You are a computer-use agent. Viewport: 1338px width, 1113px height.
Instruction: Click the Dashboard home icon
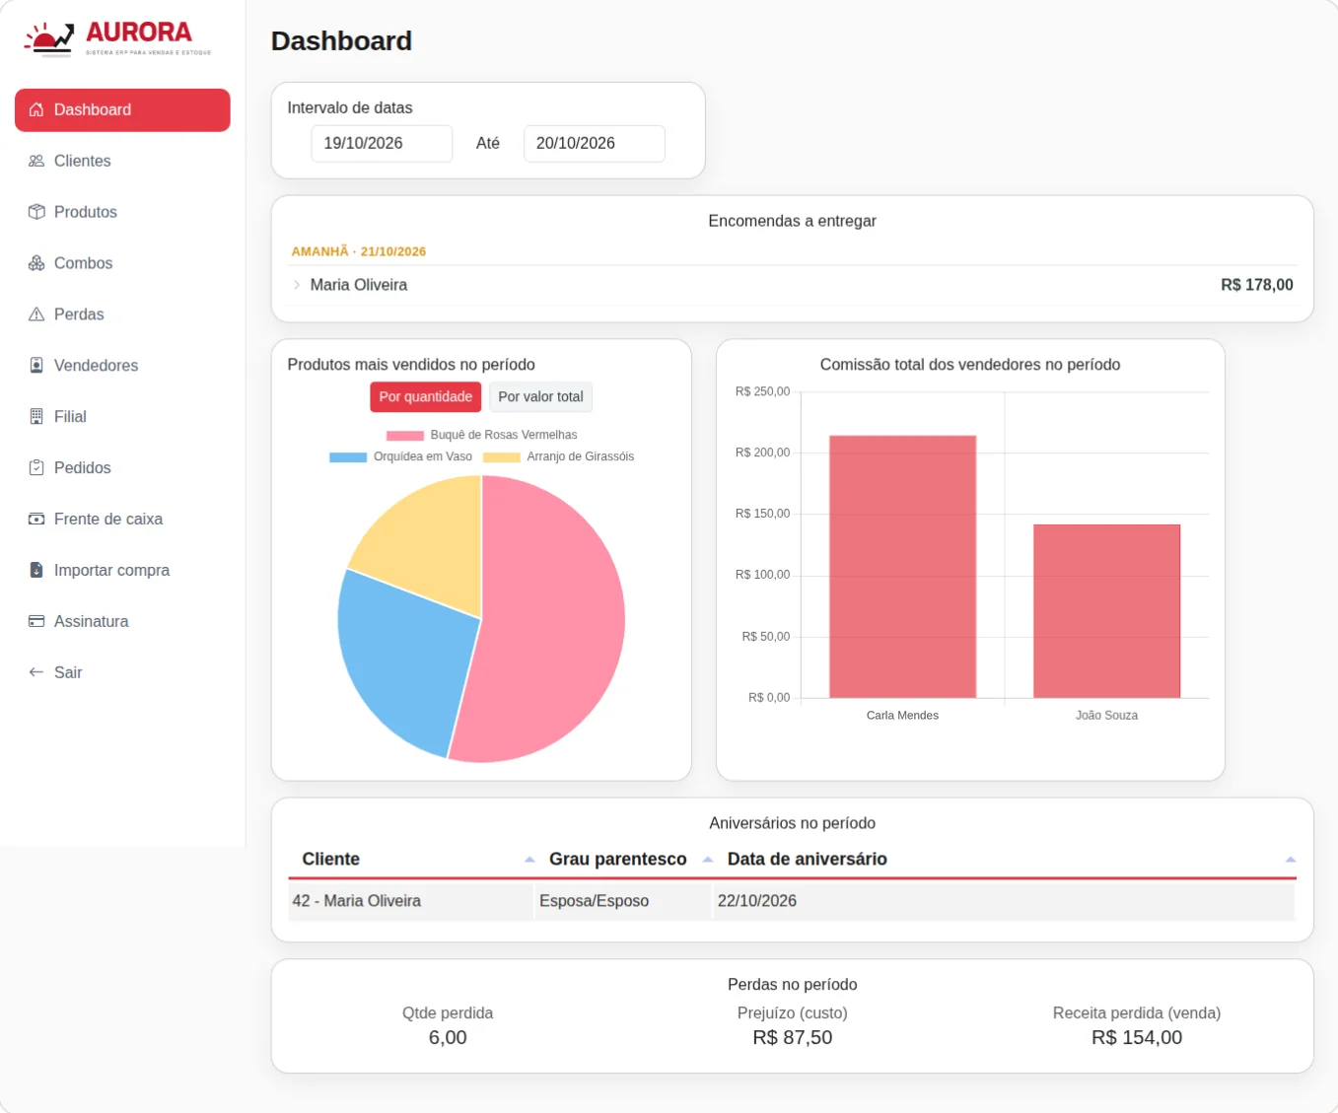click(36, 109)
